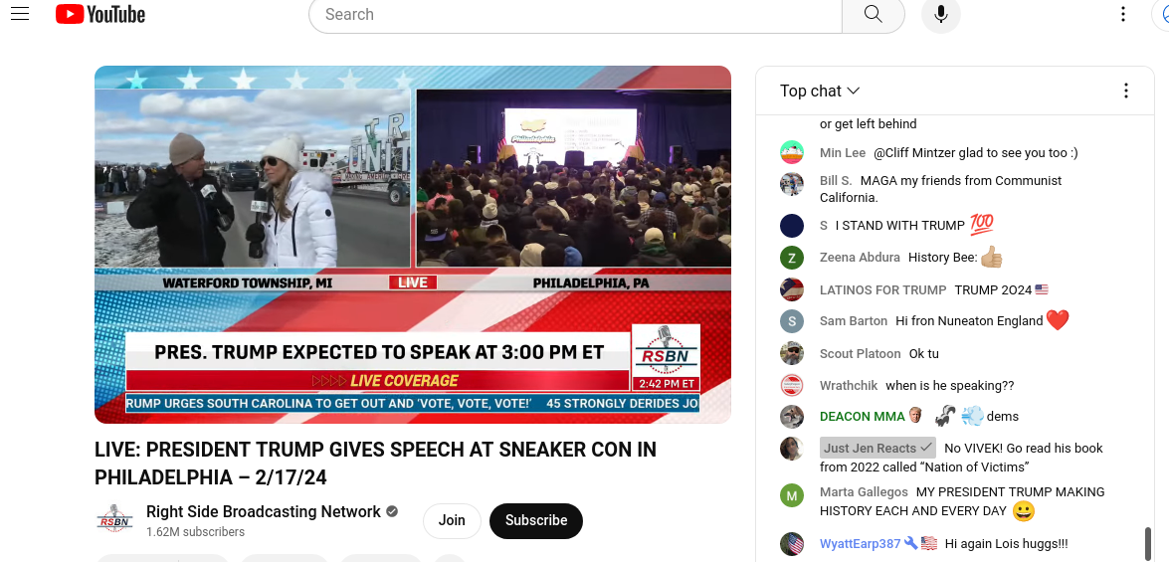Open the live chat options menu

[x=1126, y=91]
